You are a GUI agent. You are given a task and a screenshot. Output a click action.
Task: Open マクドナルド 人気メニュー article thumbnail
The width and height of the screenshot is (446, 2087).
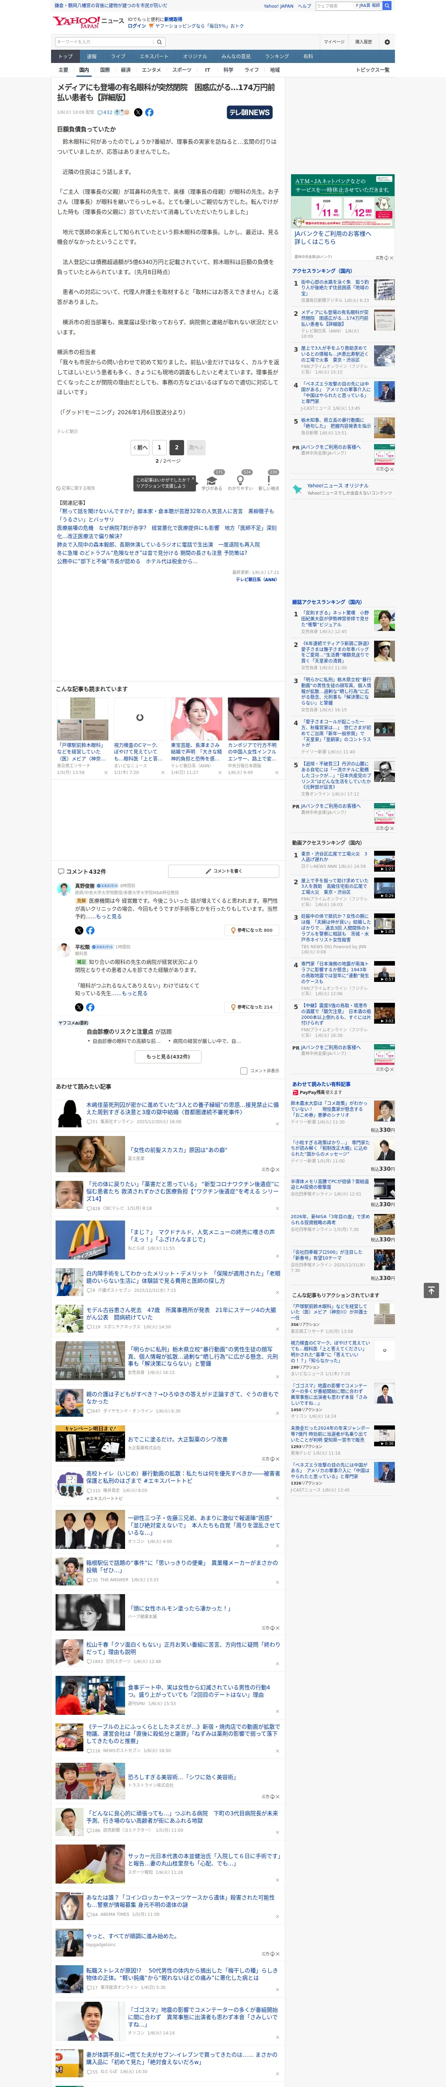pos(90,1240)
